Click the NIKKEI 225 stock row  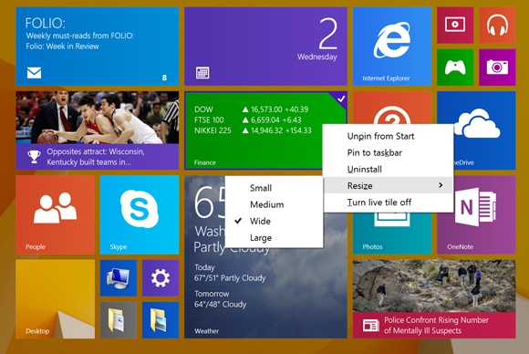(x=253, y=130)
